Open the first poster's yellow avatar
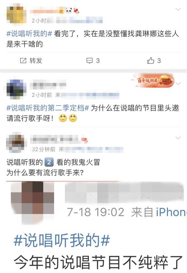 [16, 15]
